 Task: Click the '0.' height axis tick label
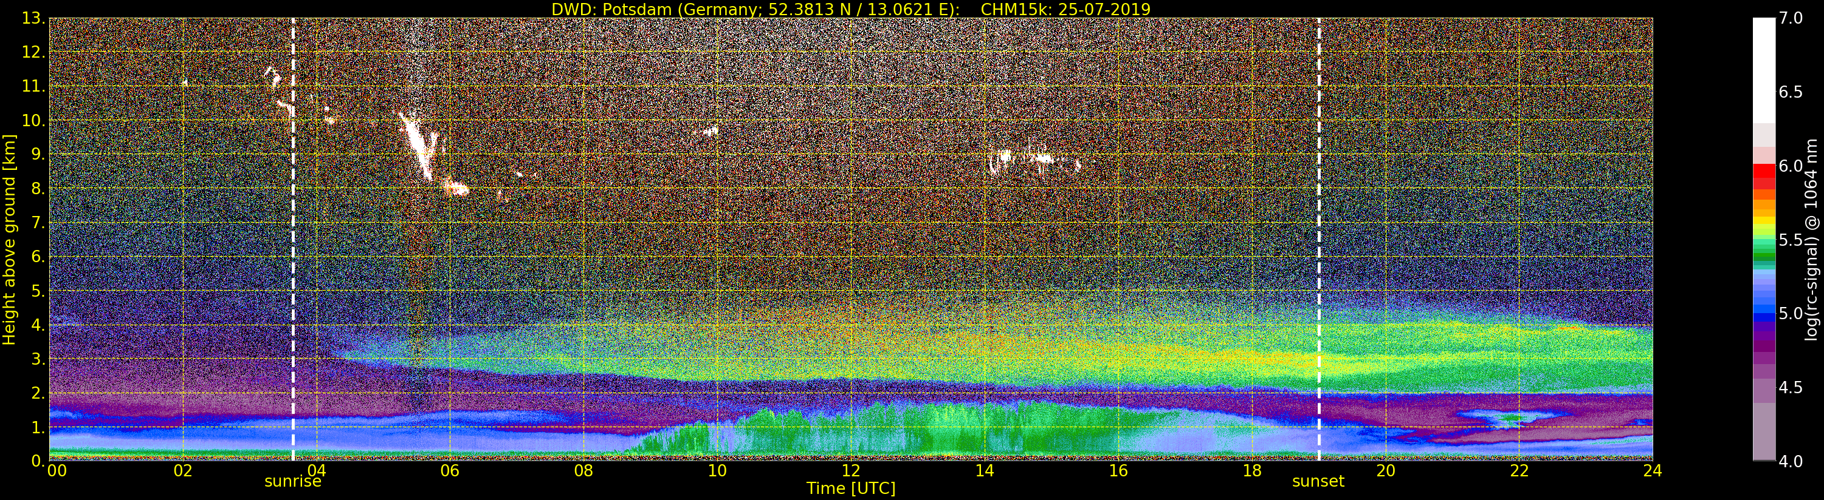pyautogui.click(x=38, y=461)
